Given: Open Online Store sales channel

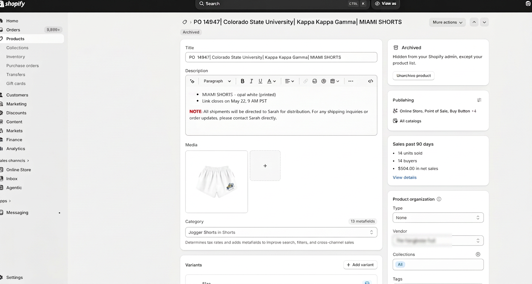Looking at the screenshot, I should (19, 170).
